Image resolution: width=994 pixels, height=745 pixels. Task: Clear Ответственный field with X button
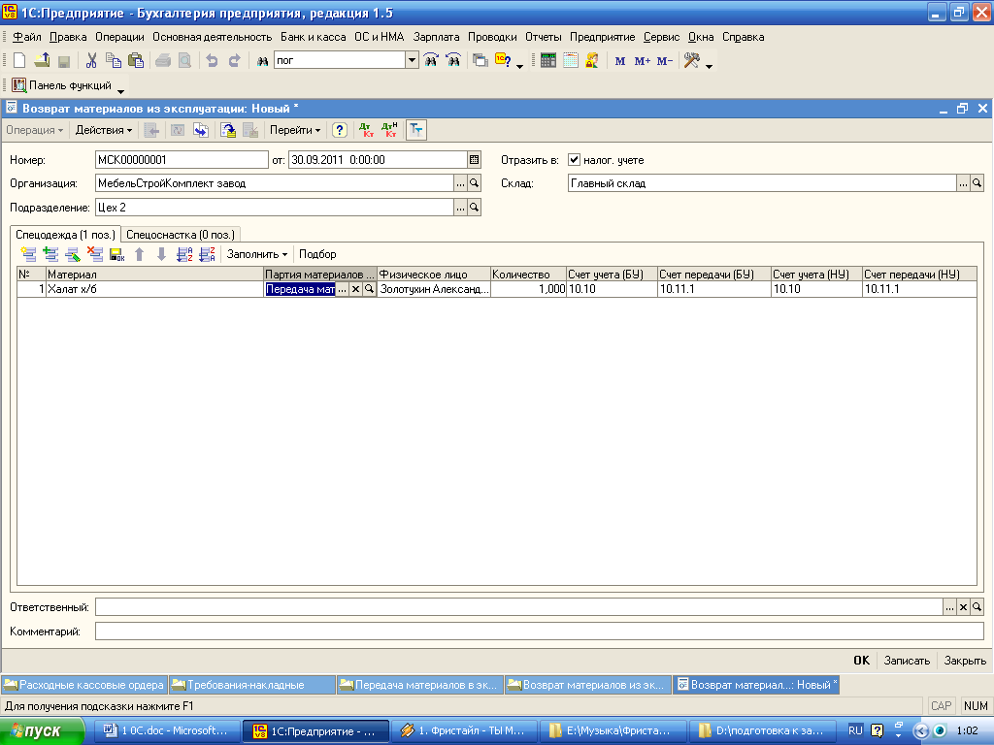click(963, 607)
